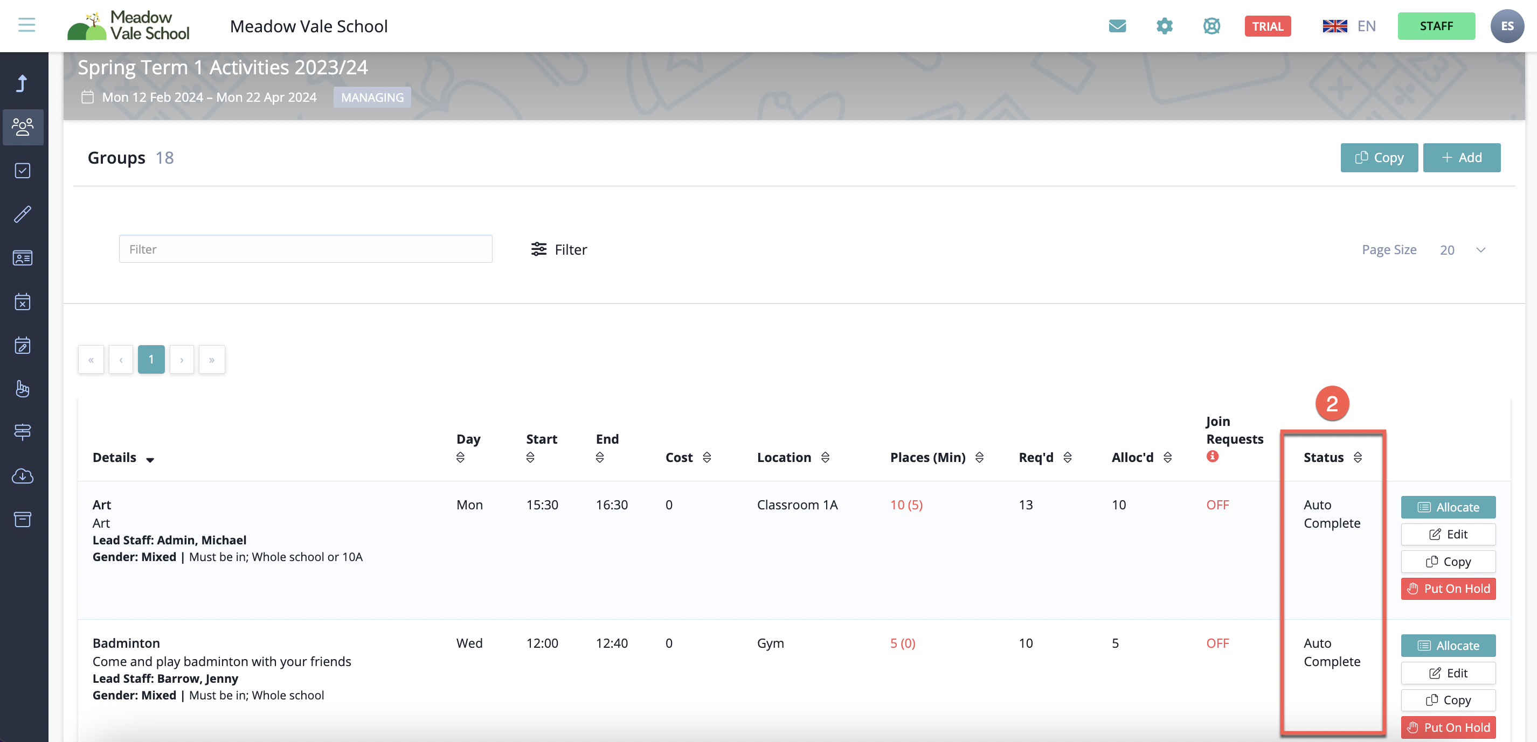This screenshot has width=1537, height=742.
Task: Sort table by Details column
Action: pos(150,459)
